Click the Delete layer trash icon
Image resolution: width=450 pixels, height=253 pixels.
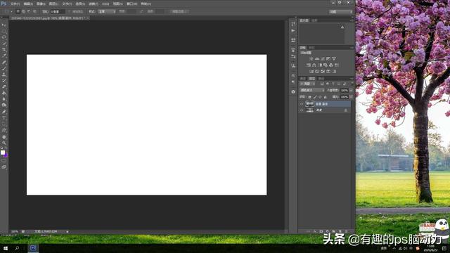click(x=346, y=231)
